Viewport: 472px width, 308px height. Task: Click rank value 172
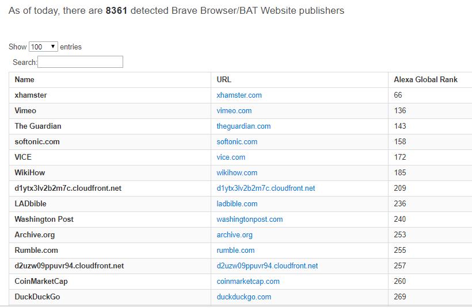click(x=400, y=157)
